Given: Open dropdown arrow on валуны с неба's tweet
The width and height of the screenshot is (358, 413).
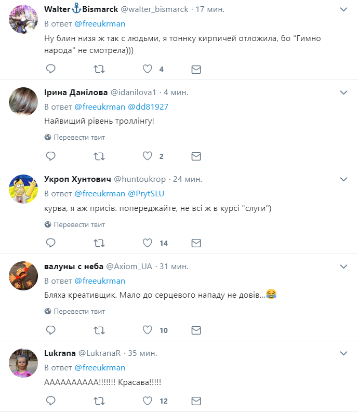Looking at the screenshot, I should (x=343, y=266).
